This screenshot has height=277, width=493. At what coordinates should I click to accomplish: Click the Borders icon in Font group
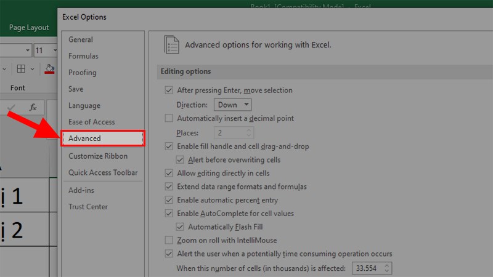(x=21, y=69)
